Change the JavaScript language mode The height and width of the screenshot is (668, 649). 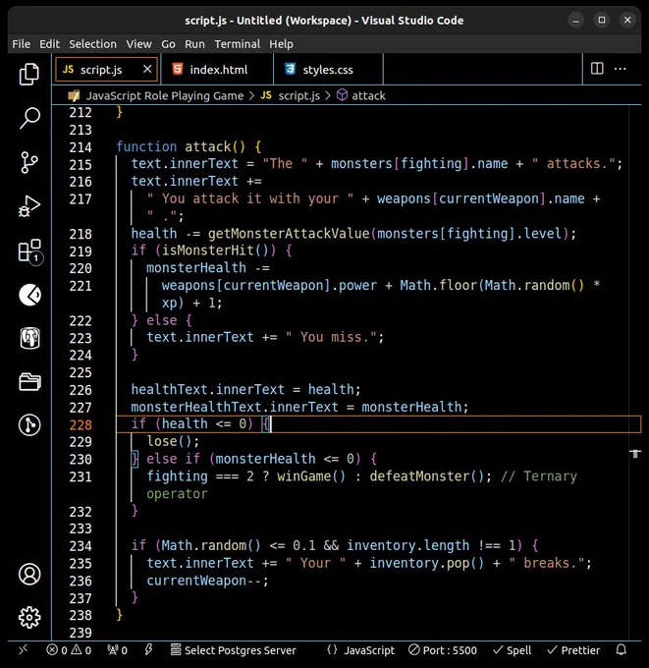tap(369, 650)
